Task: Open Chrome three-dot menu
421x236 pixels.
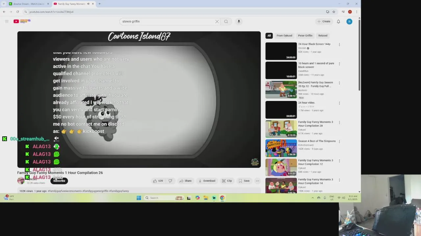Action: click(x=357, y=12)
